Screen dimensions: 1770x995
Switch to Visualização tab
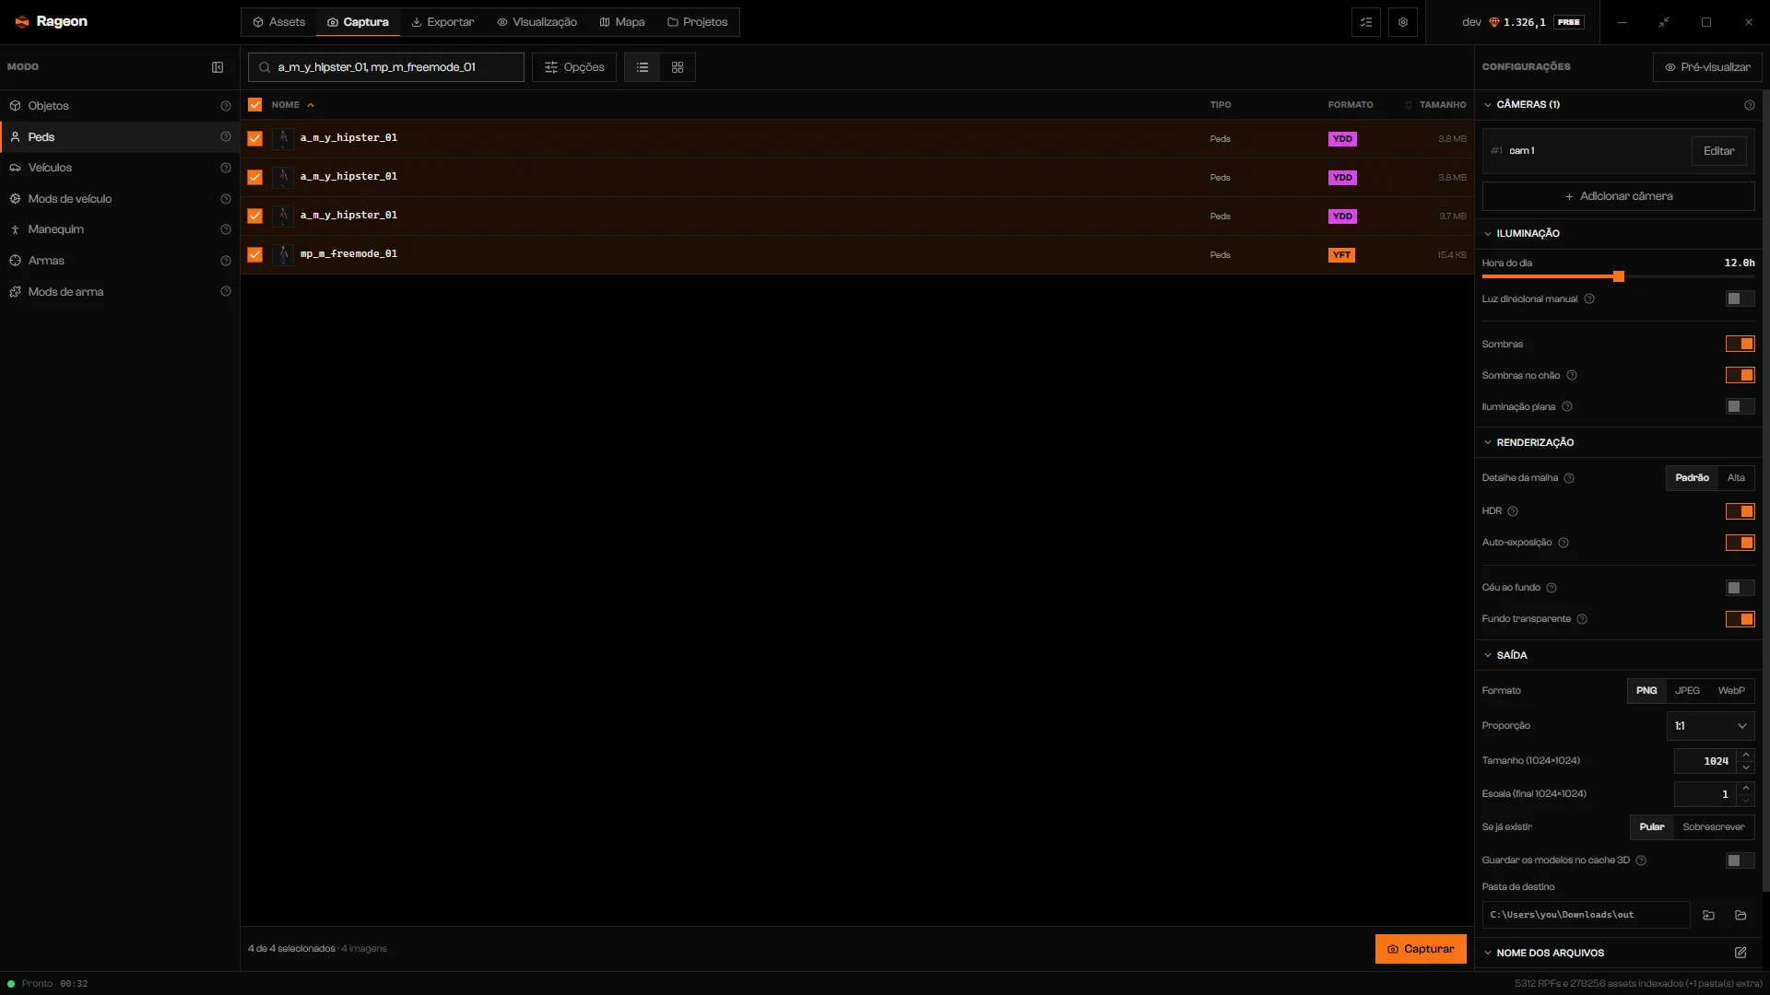pos(537,22)
